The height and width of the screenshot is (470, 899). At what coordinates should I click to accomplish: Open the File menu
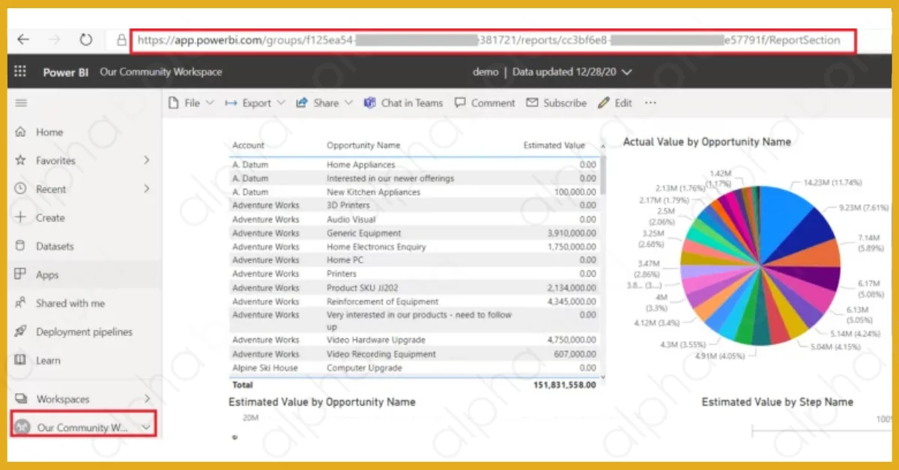pos(191,103)
